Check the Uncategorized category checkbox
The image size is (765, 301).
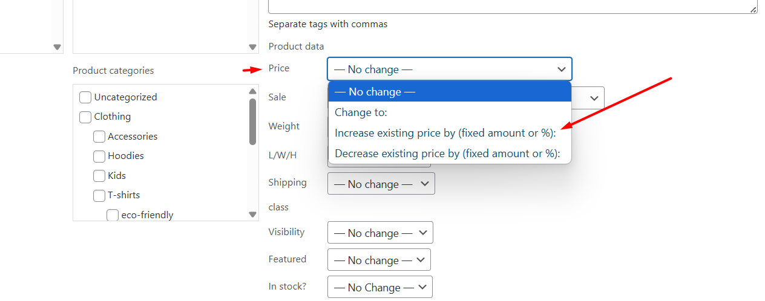coord(85,97)
